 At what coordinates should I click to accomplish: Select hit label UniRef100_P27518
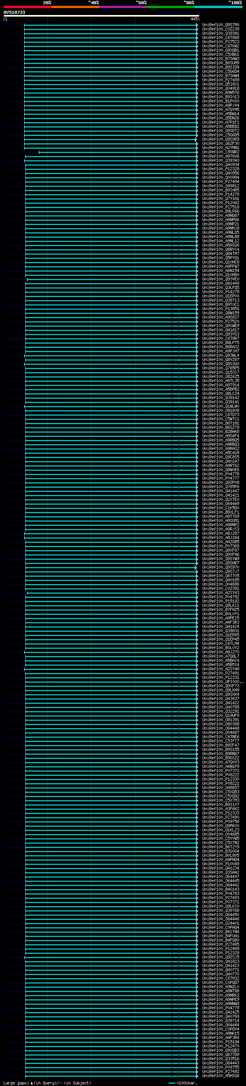(x=220, y=207)
